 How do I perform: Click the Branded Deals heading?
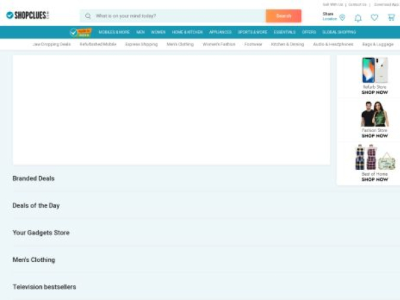click(x=33, y=179)
